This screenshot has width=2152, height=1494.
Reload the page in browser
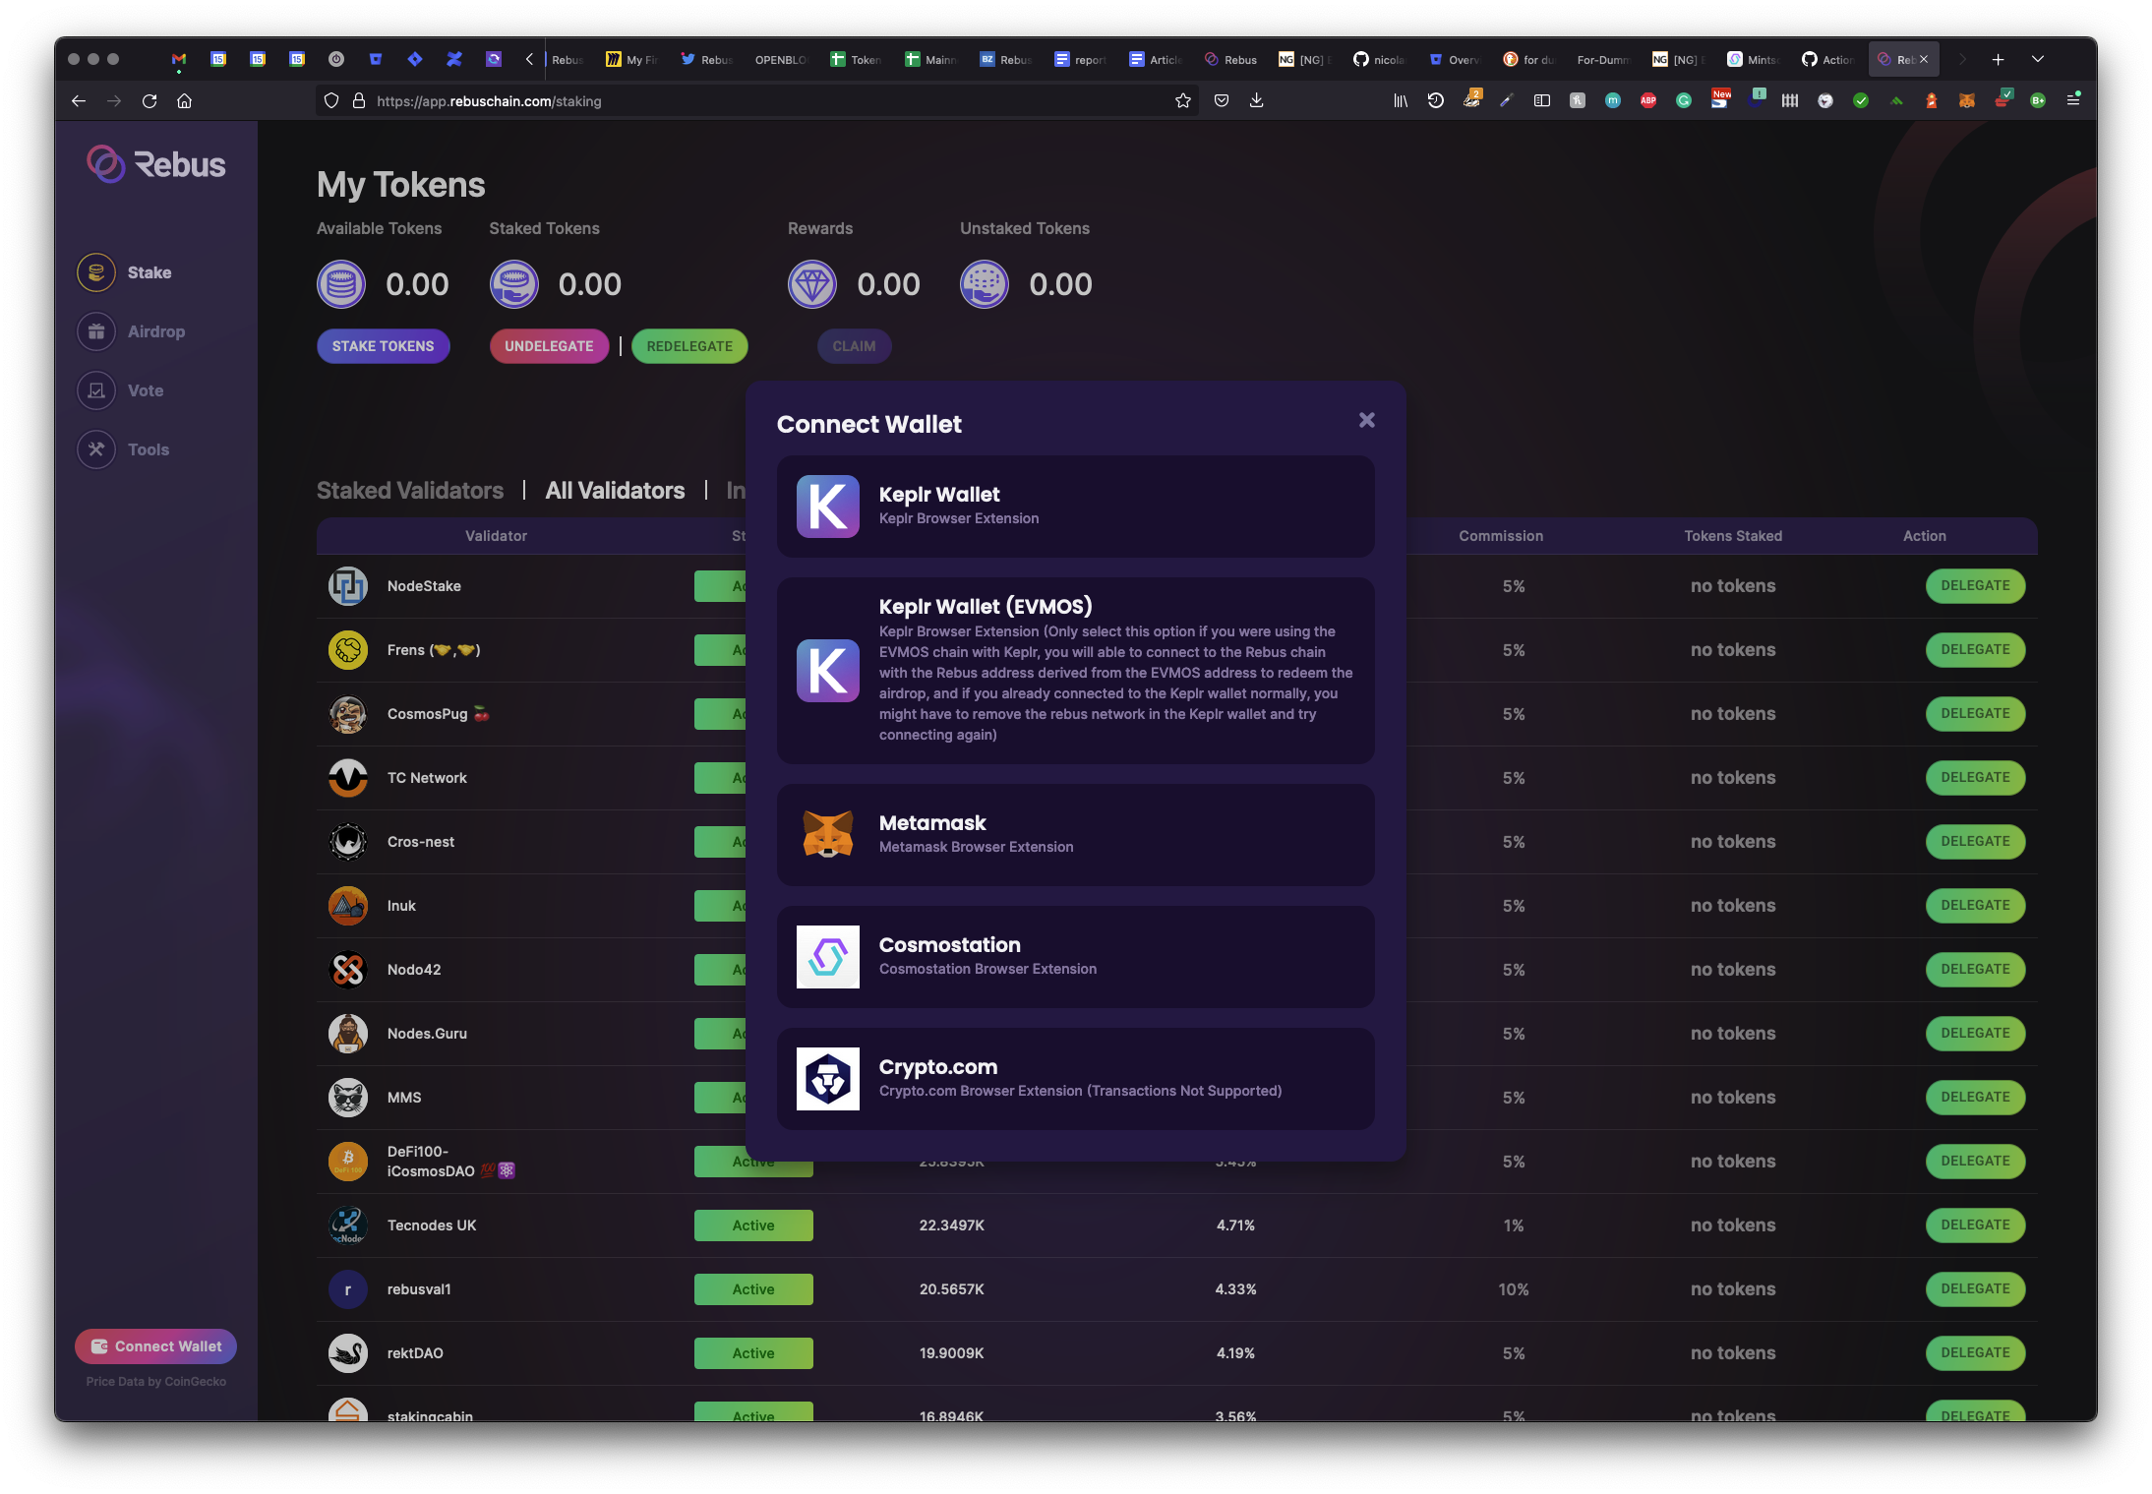149,100
